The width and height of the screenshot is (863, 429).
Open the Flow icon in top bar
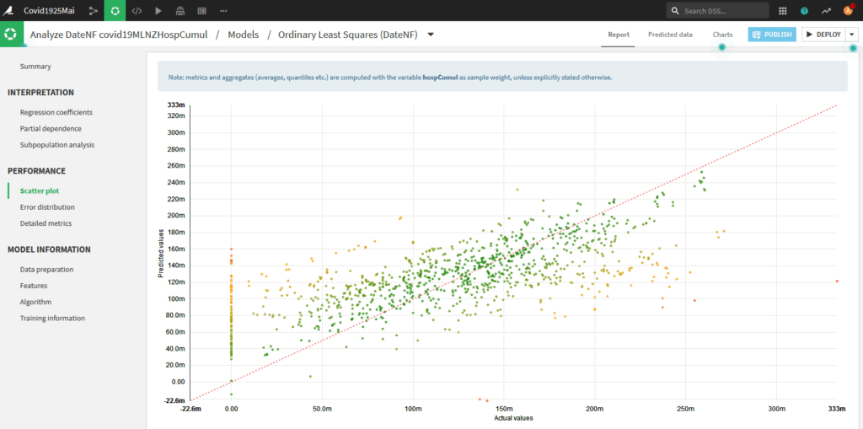93,10
